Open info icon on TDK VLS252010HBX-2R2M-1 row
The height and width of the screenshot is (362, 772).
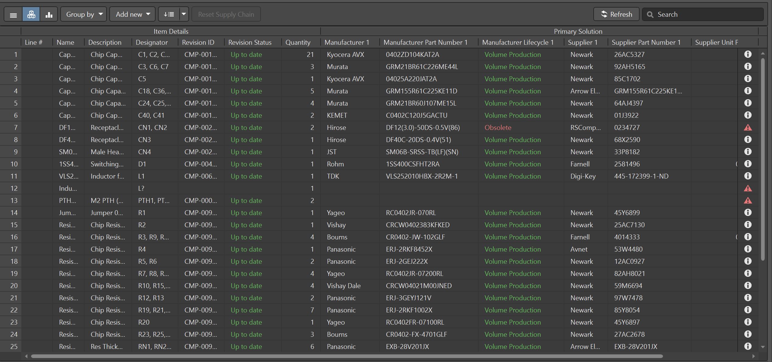[748, 176]
